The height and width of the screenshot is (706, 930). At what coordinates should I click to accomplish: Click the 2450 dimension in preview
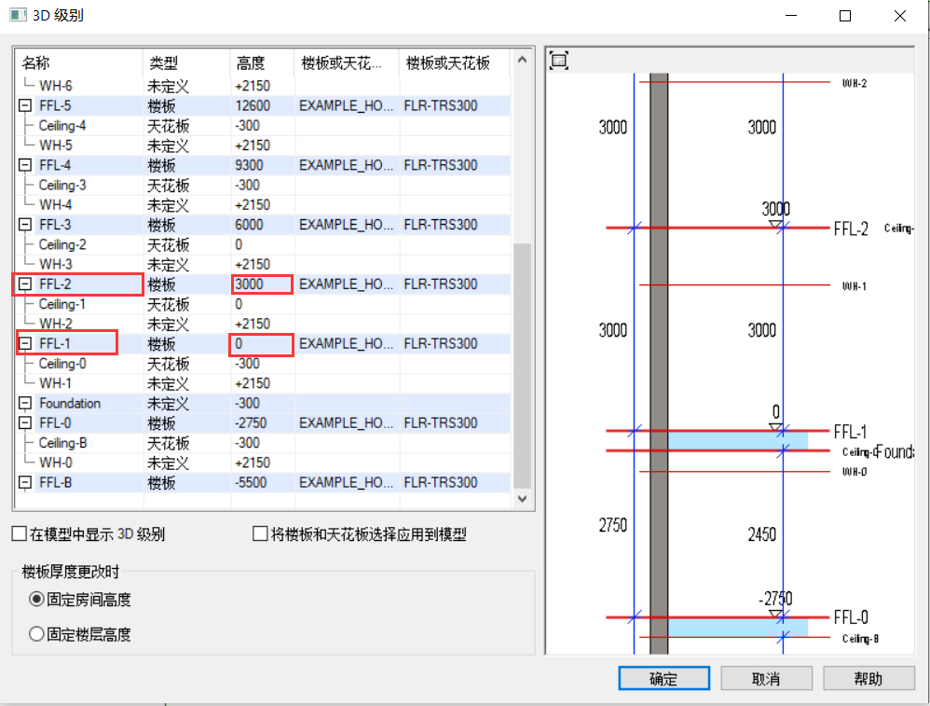coord(761,534)
